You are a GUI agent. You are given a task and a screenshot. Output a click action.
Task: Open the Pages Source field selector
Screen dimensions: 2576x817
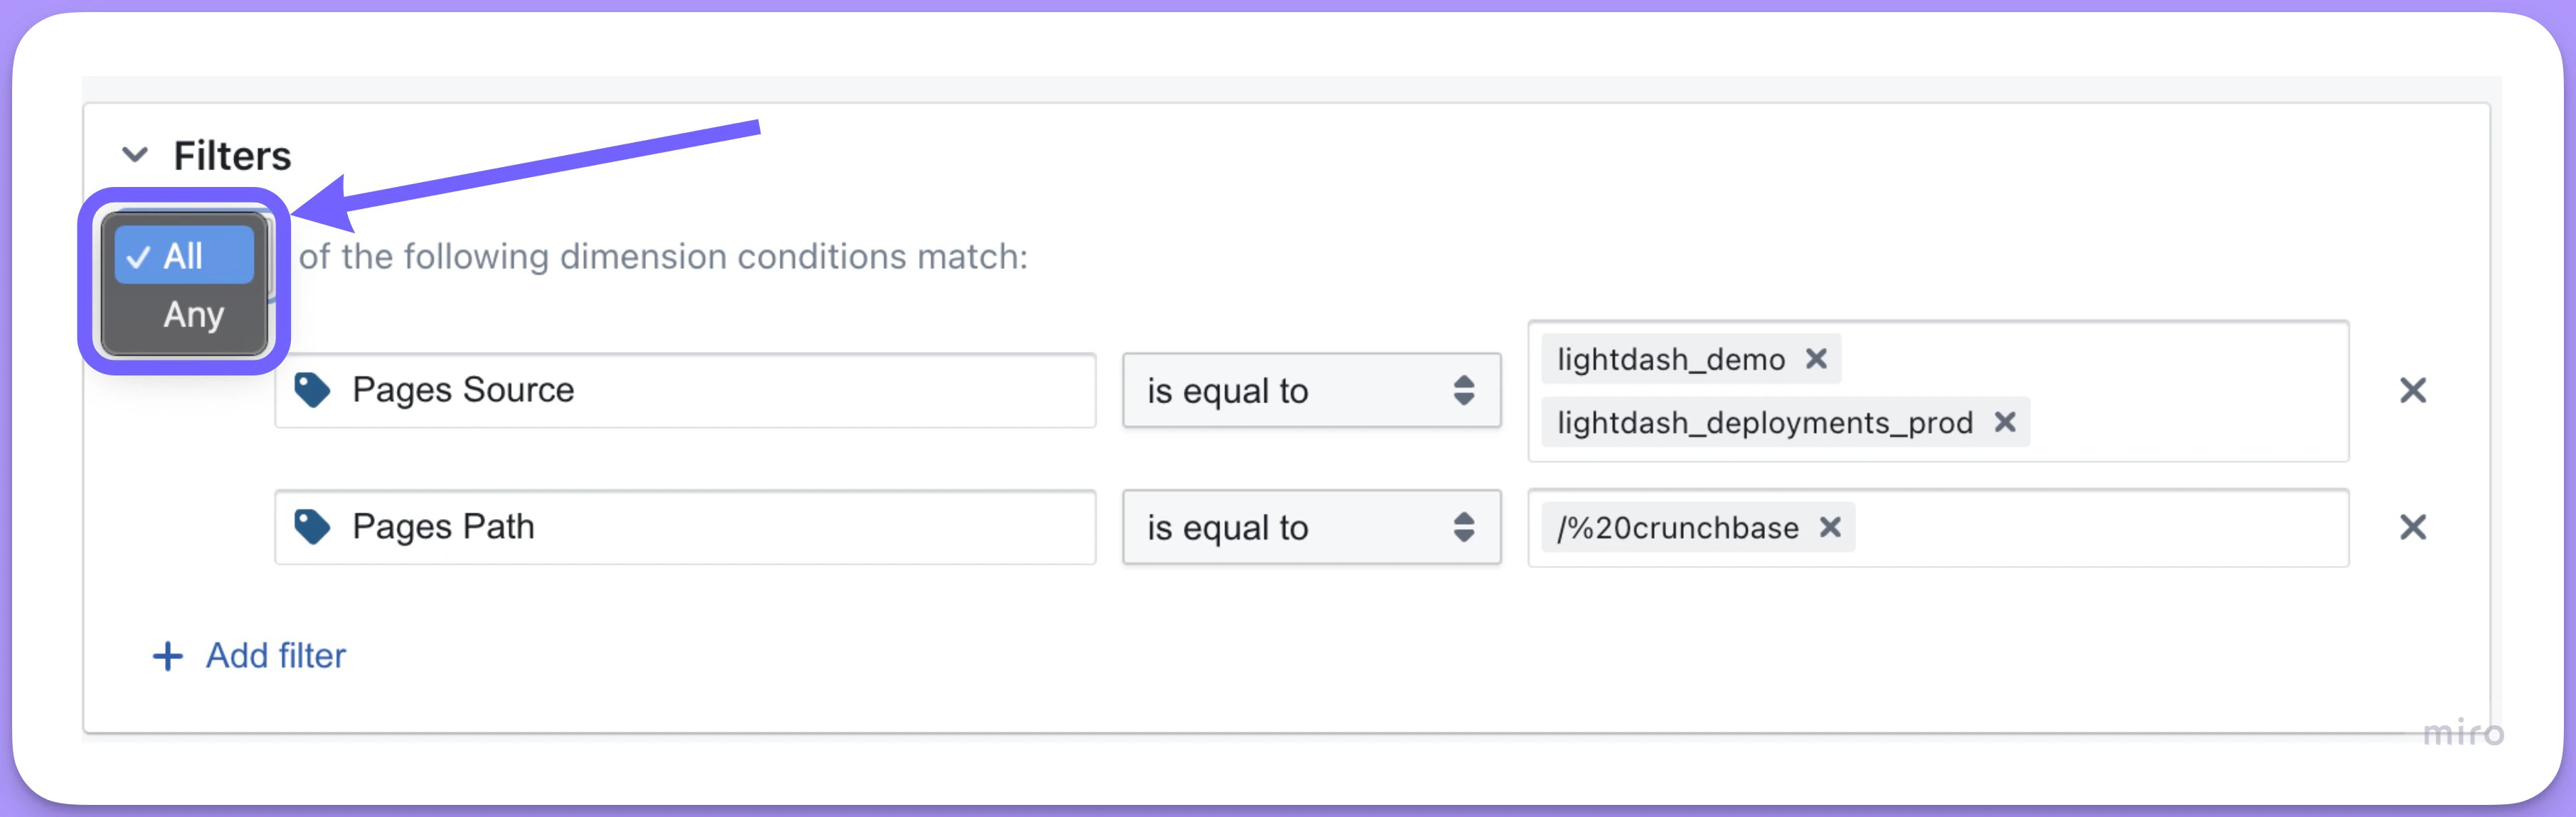coord(700,390)
